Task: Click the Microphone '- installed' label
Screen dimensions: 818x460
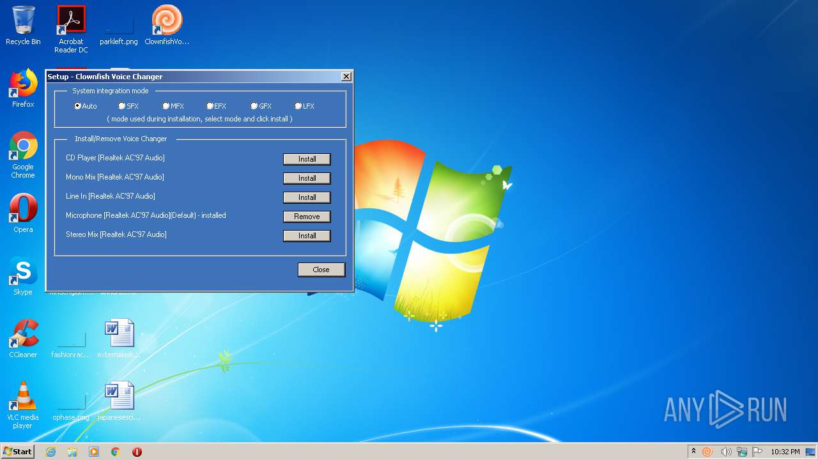Action: click(x=146, y=215)
